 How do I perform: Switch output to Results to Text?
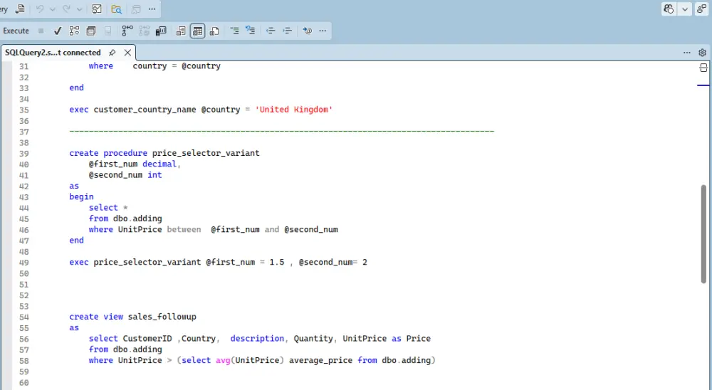[181, 31]
